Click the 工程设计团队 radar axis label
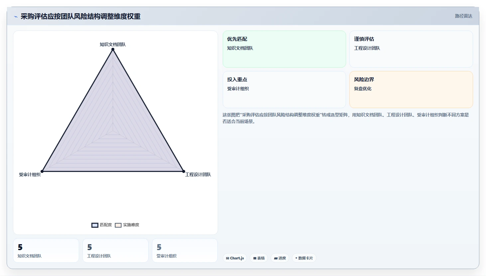 pyautogui.click(x=198, y=174)
